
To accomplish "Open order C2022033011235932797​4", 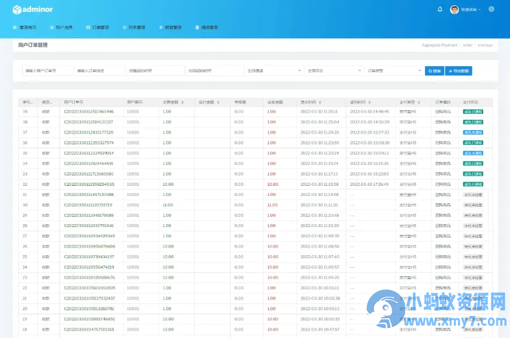I will coord(89,143).
